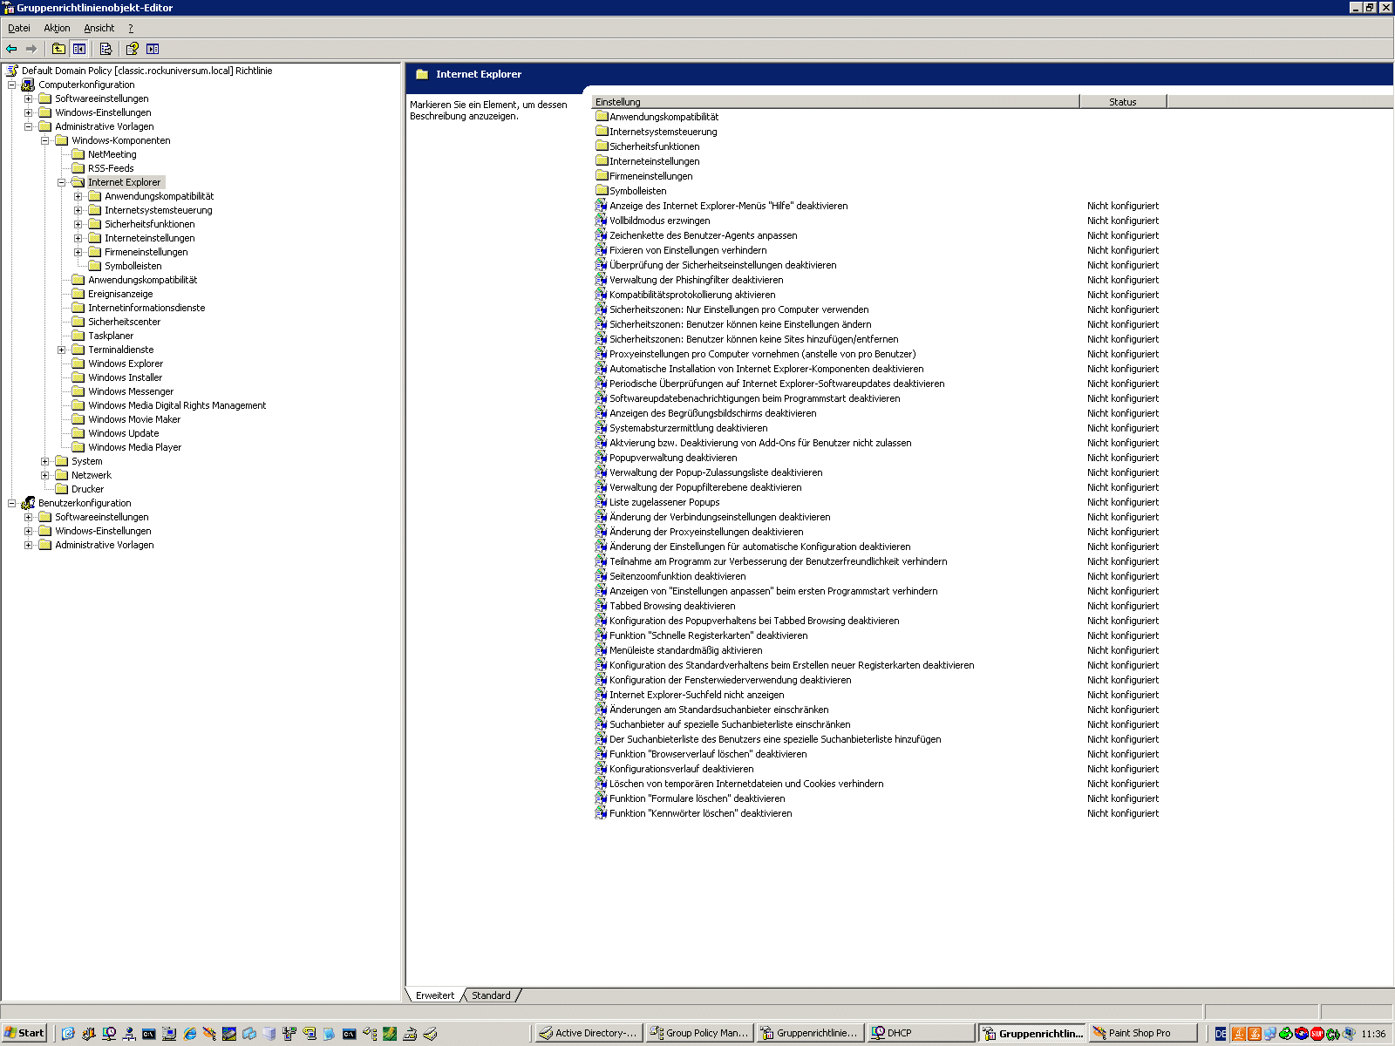The image size is (1395, 1046).
Task: Click the tray clock showing 11:36
Action: pos(1373,1034)
